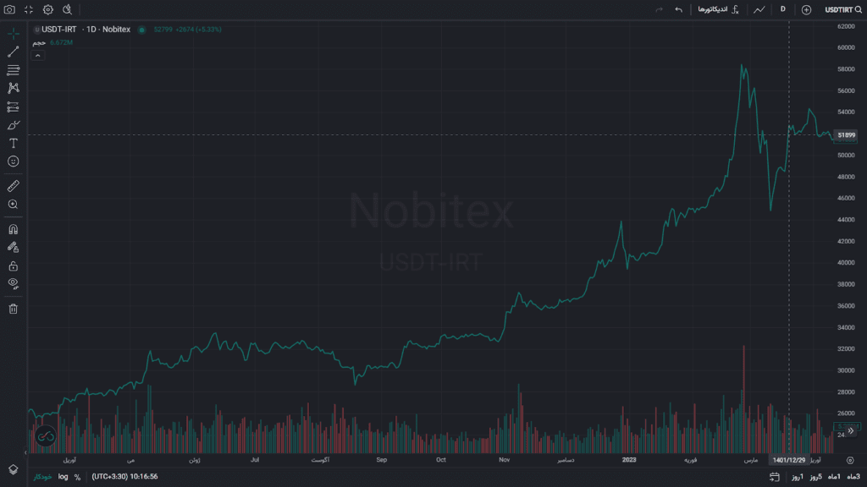Delete all drawings with trash icon
This screenshot has width=867, height=487.
tap(14, 309)
